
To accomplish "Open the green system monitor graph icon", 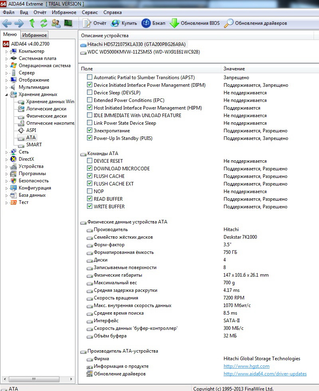I will coord(68,24).
